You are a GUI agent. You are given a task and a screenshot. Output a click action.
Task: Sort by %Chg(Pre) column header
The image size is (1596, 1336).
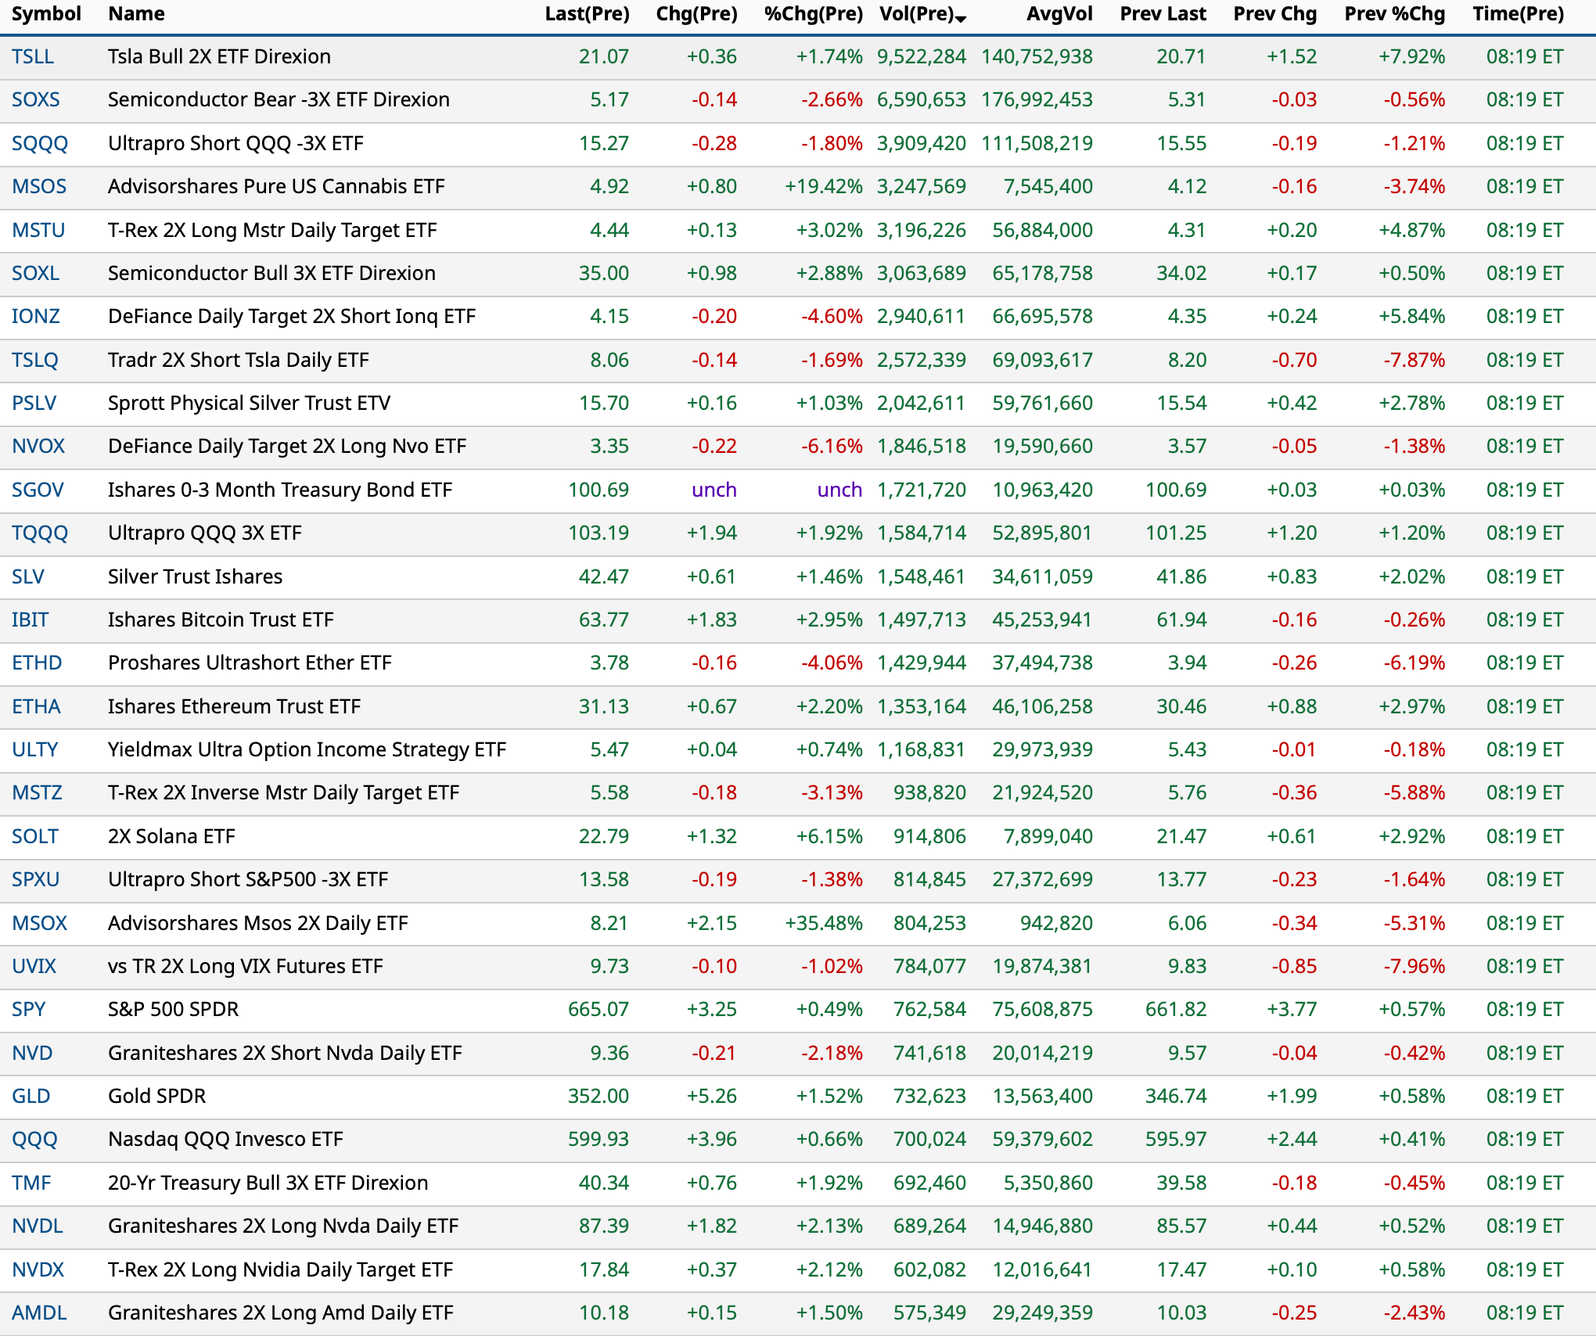pyautogui.click(x=813, y=14)
